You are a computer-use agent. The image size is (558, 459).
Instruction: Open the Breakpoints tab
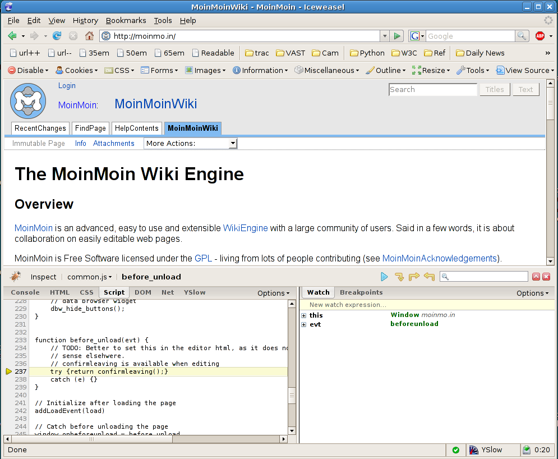pyautogui.click(x=361, y=292)
